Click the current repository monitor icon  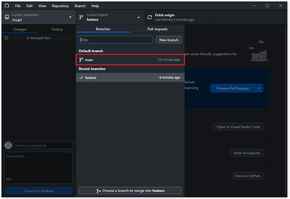[x=7, y=17]
